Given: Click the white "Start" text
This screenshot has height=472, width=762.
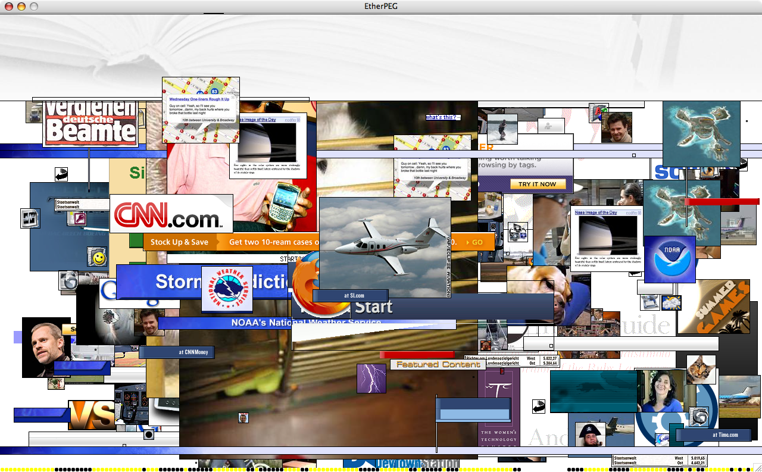Looking at the screenshot, I should point(373,308).
